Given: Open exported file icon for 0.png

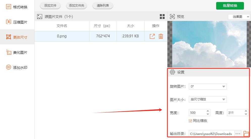Looking at the screenshot, I should tap(152, 36).
